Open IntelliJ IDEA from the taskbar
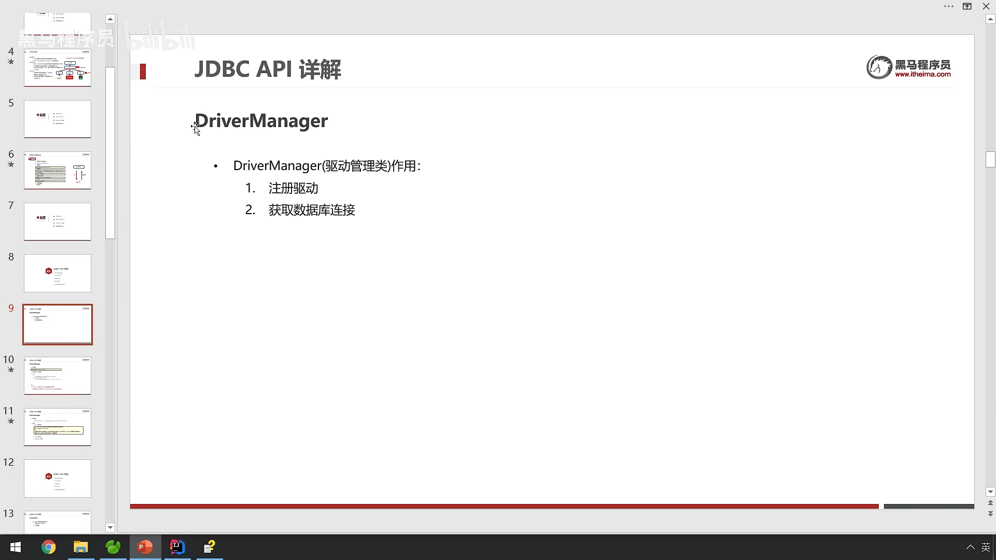This screenshot has width=996, height=560. [177, 547]
